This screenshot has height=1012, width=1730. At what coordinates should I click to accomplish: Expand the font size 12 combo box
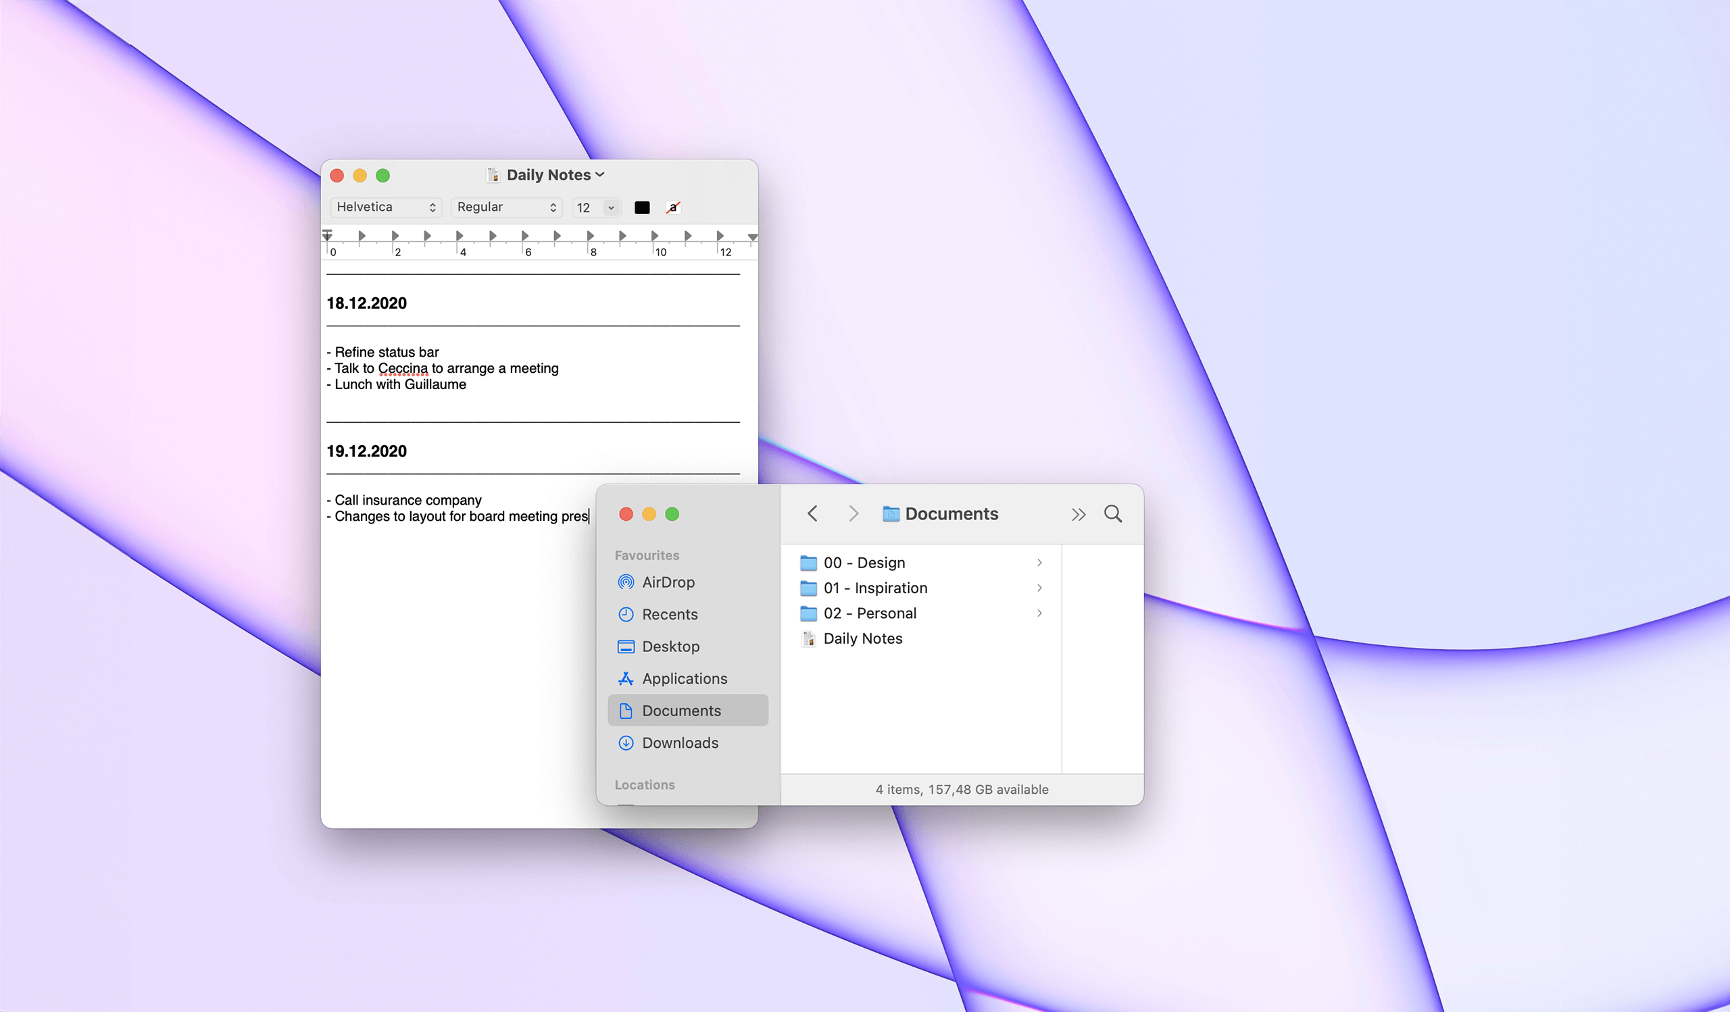(x=611, y=207)
